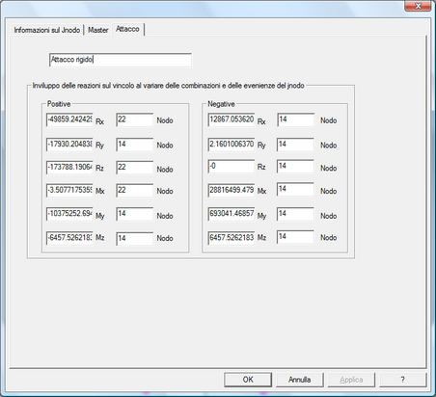Screen dimensions: 436x397
Task: Click the Positive Ry value field
Action: coord(69,145)
